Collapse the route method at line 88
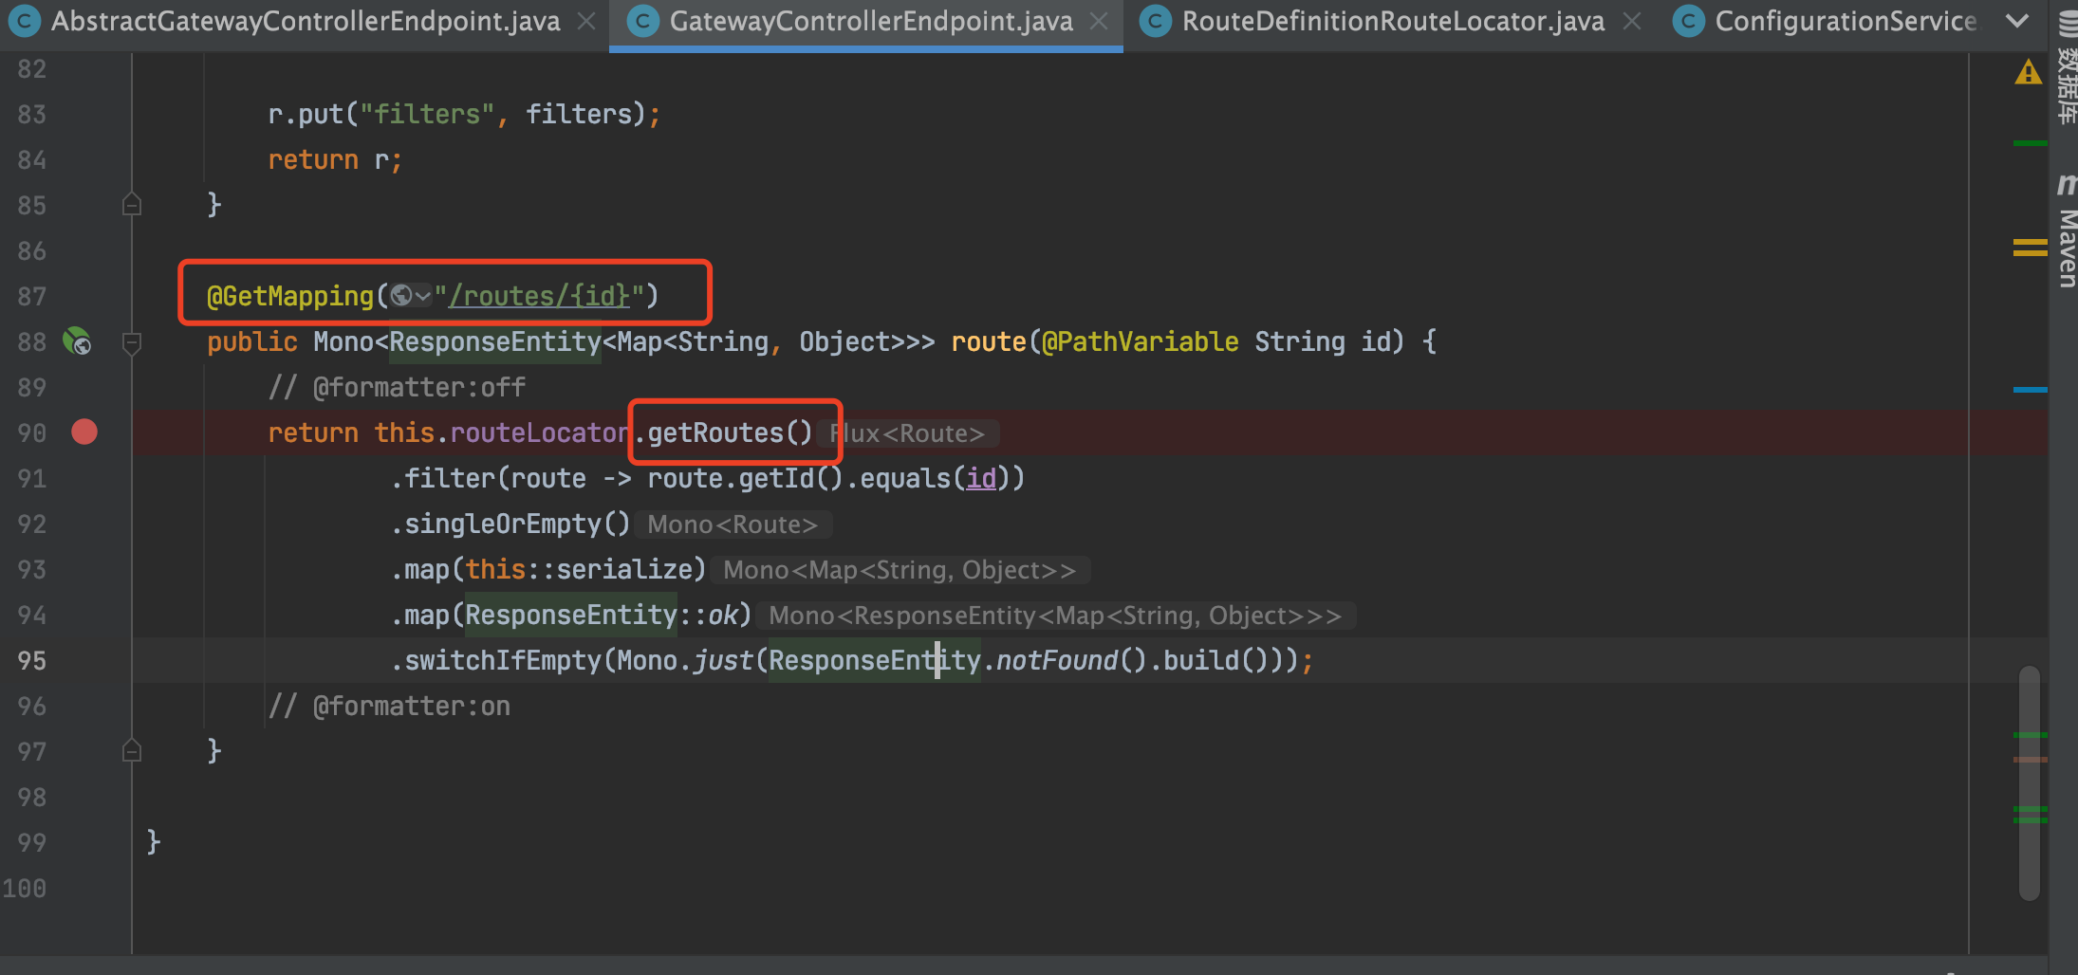2078x975 pixels. coord(132,342)
